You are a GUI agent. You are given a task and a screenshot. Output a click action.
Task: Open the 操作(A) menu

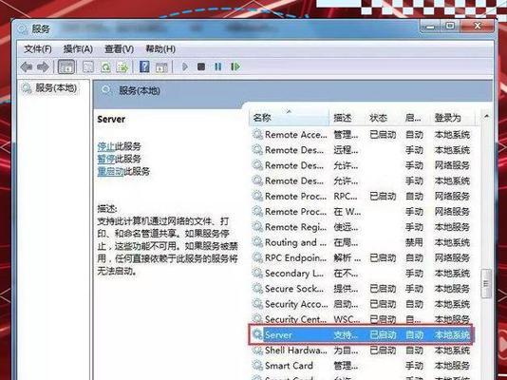78,49
